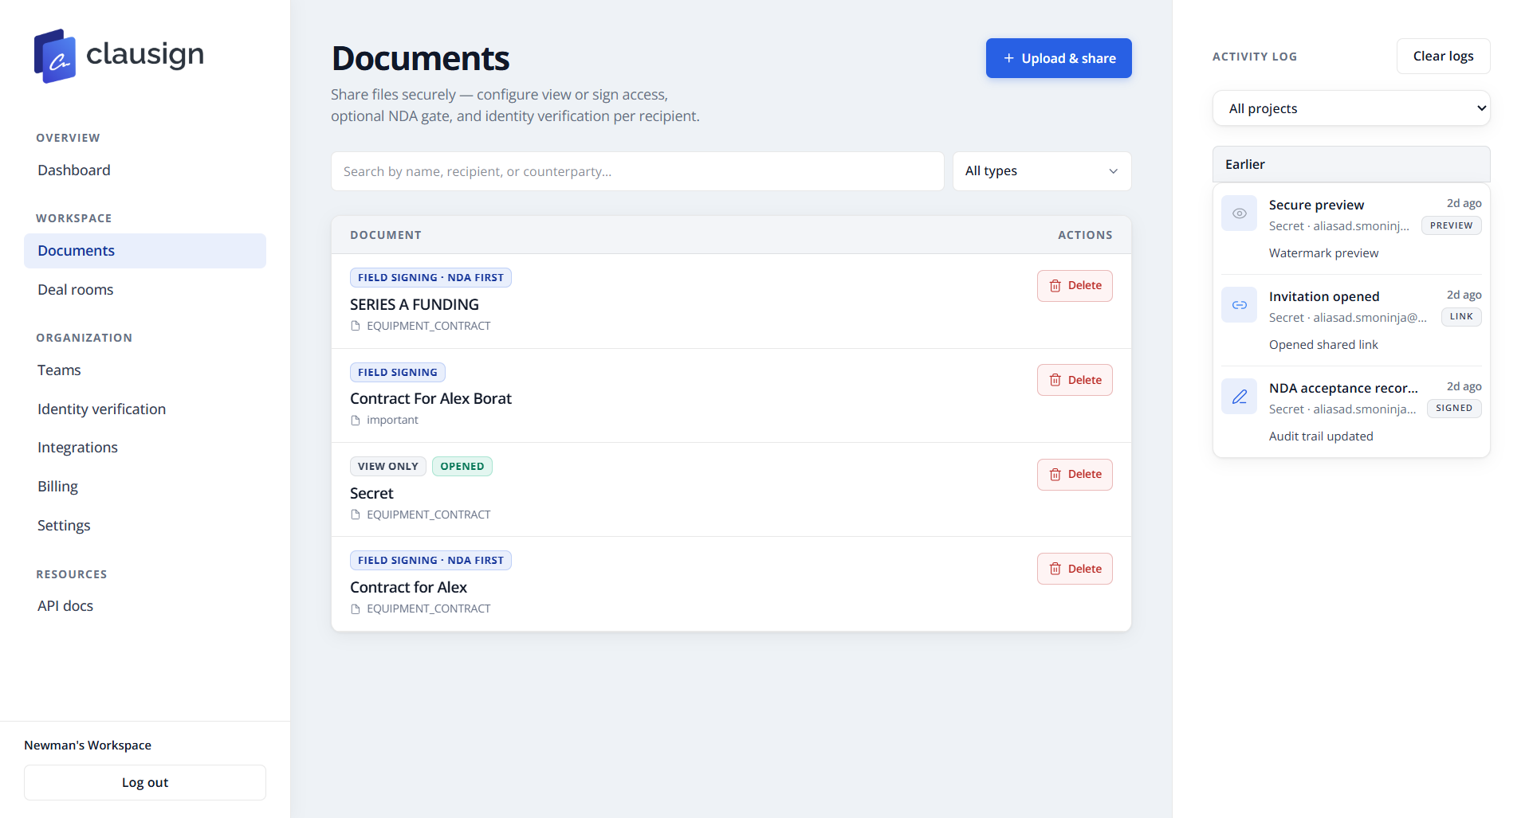This screenshot has width=1529, height=818.
Task: Click Contract For Alex Borat title
Action: (430, 398)
